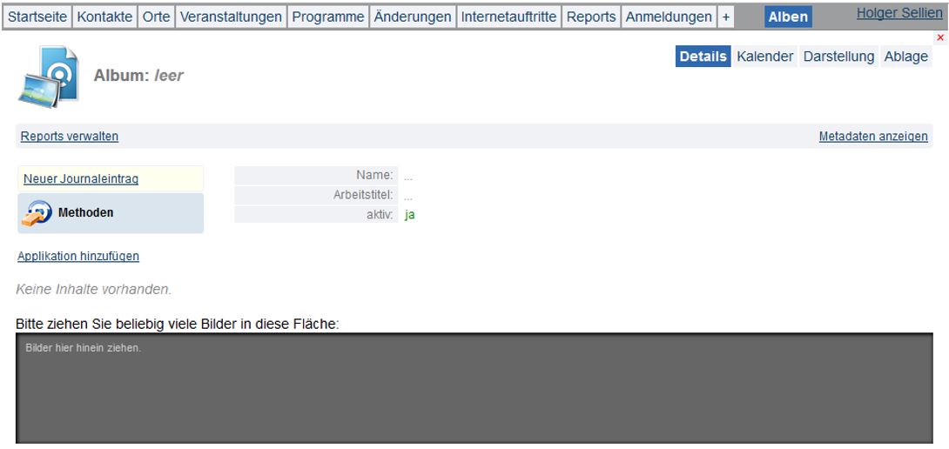The image size is (949, 449).
Task: Show metadata via Metadaten anzeigen
Action: pos(873,137)
